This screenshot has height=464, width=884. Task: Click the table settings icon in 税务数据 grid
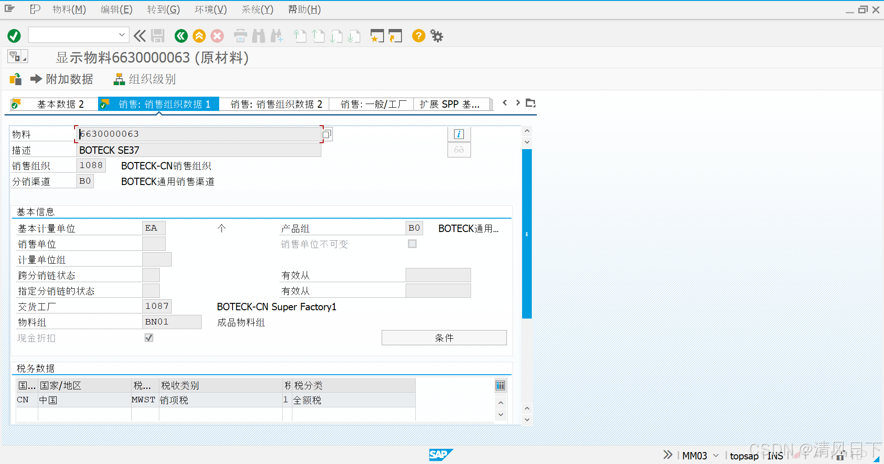tap(500, 385)
